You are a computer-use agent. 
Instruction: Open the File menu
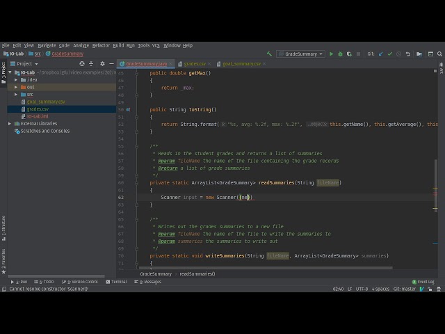(6, 45)
